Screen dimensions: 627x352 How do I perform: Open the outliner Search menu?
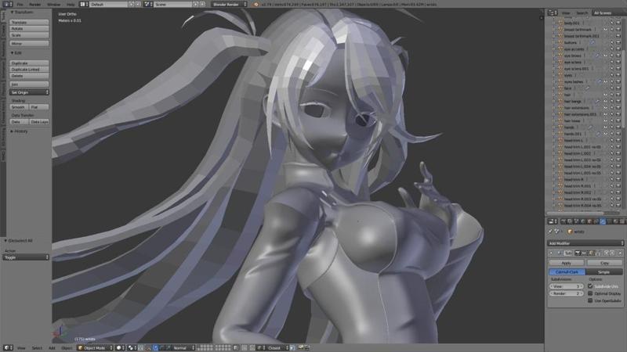pyautogui.click(x=582, y=13)
